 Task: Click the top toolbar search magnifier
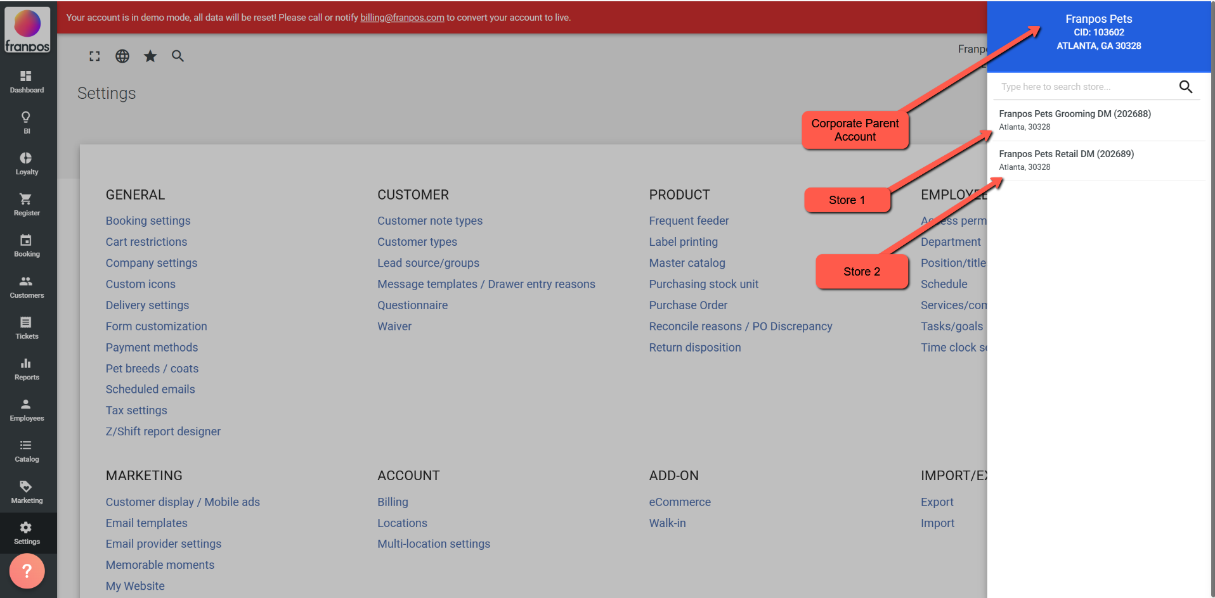tap(178, 56)
